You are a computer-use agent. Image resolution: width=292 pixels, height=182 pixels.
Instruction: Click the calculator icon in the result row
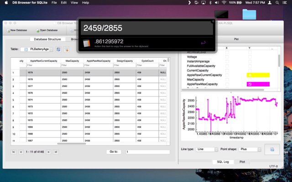87,43
